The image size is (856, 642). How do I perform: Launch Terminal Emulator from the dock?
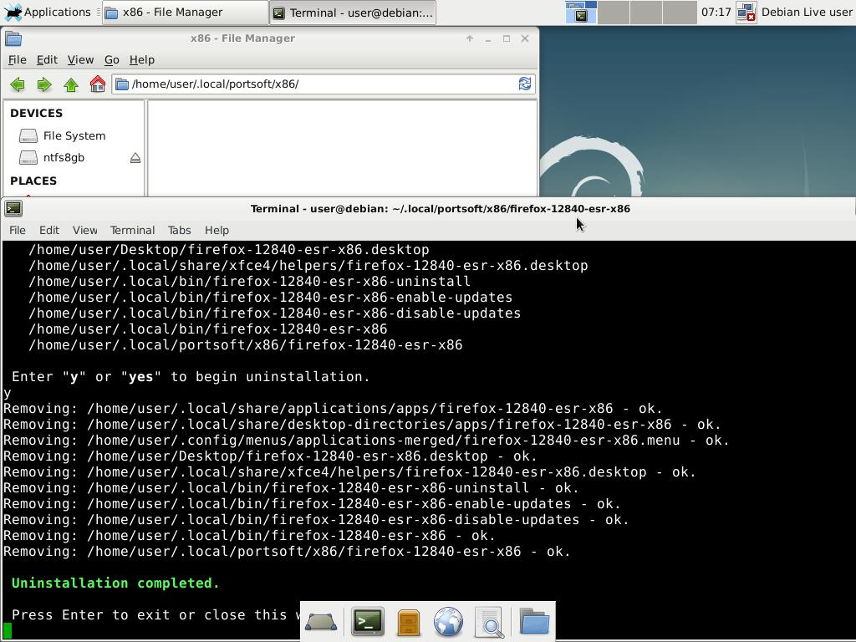point(368,622)
